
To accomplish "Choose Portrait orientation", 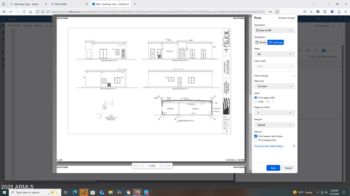I will click(261, 42).
